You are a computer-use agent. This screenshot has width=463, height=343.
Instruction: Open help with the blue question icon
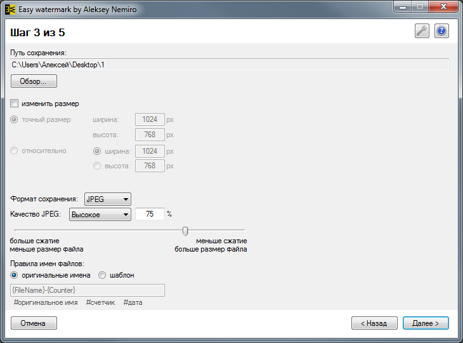441,31
